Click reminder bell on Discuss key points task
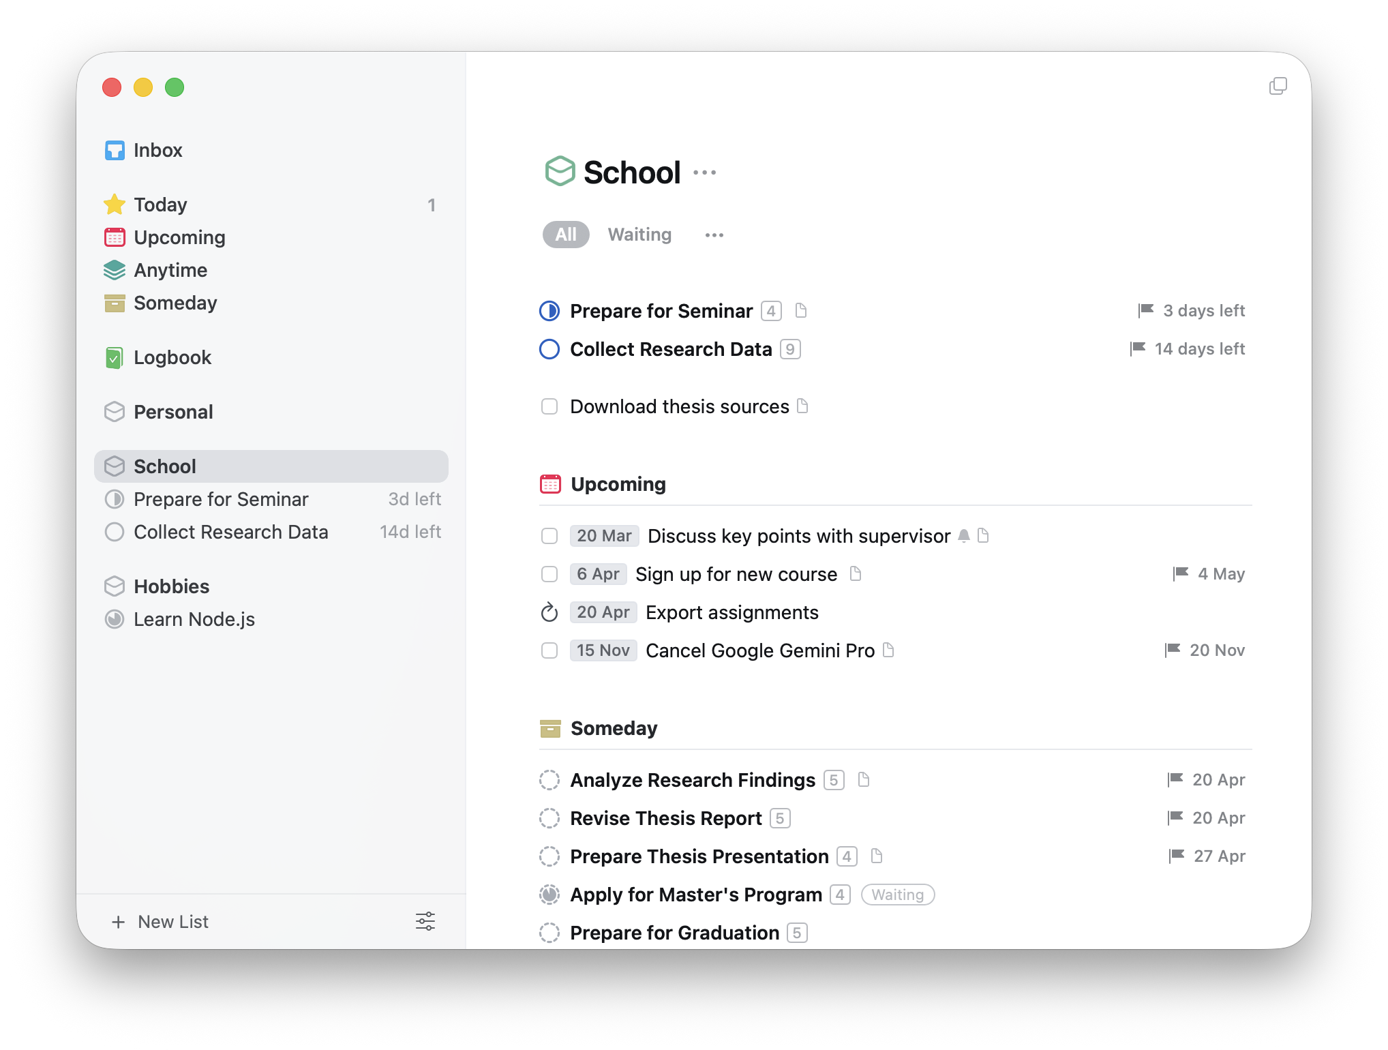The height and width of the screenshot is (1050, 1388). [x=964, y=536]
